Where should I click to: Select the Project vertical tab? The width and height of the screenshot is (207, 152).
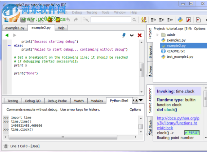point(150,33)
